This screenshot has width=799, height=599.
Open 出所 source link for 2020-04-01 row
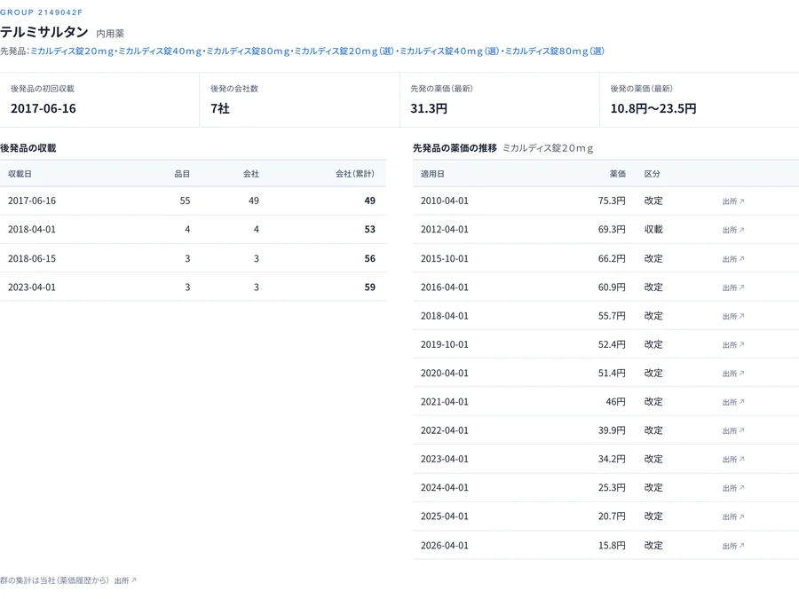point(733,374)
